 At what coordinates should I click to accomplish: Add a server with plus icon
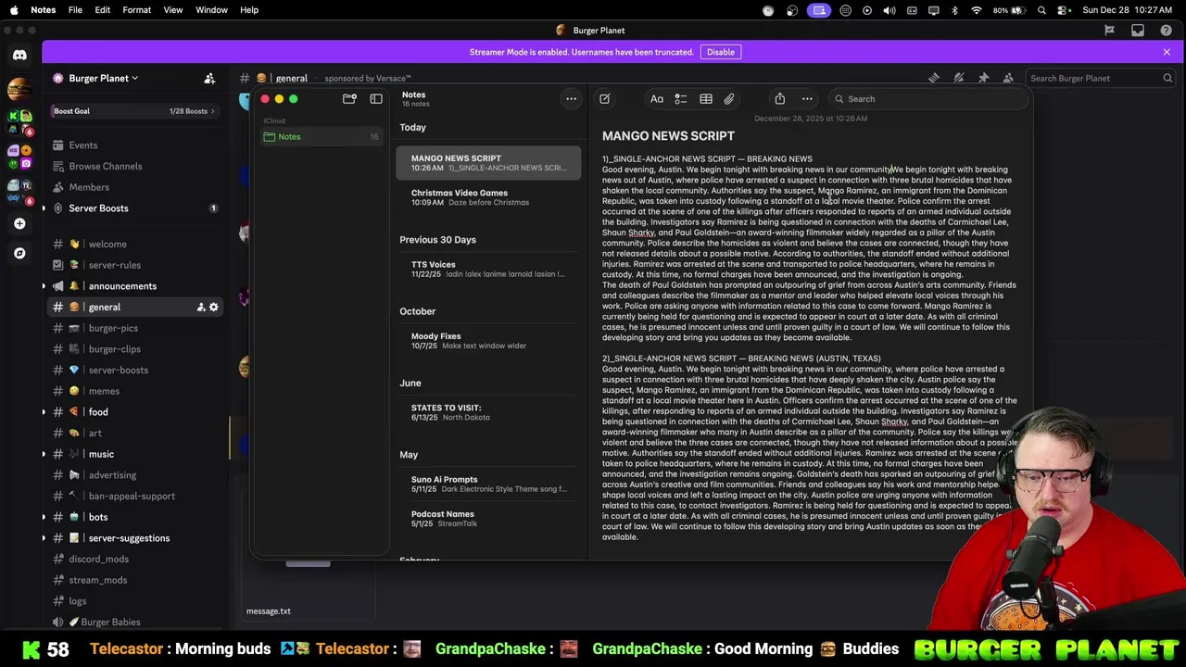click(x=19, y=223)
